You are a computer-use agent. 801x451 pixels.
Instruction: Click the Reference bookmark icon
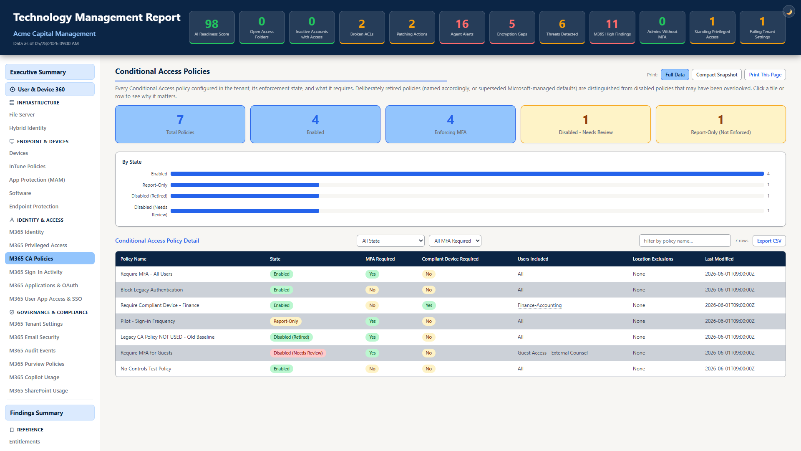[x=12, y=430]
